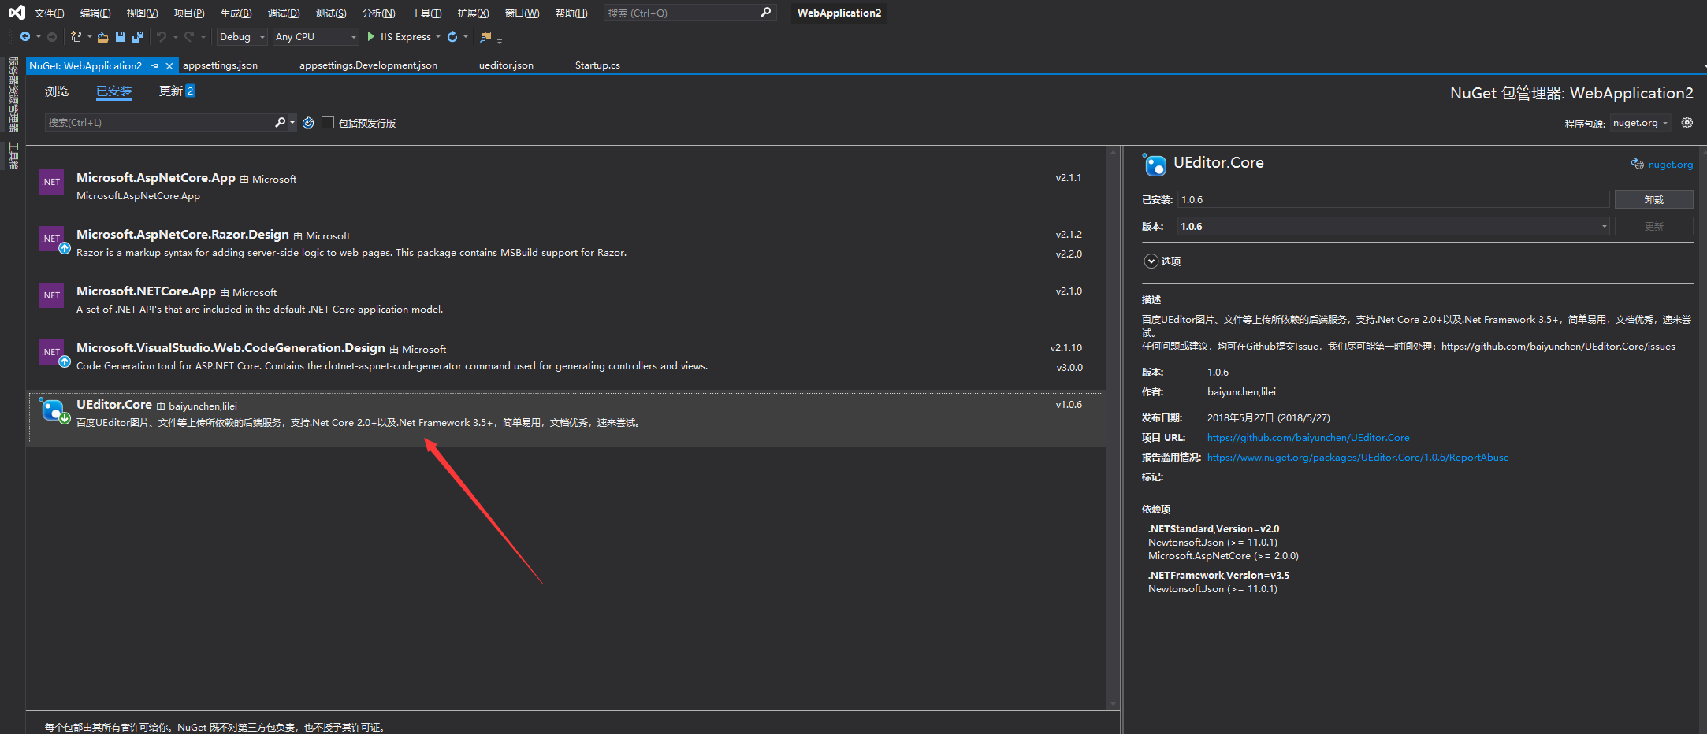The height and width of the screenshot is (734, 1707).
Task: Open package source settings gear icon
Action: (1687, 123)
